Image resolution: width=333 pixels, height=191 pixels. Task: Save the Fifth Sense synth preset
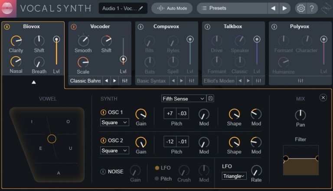pyautogui.click(x=211, y=99)
